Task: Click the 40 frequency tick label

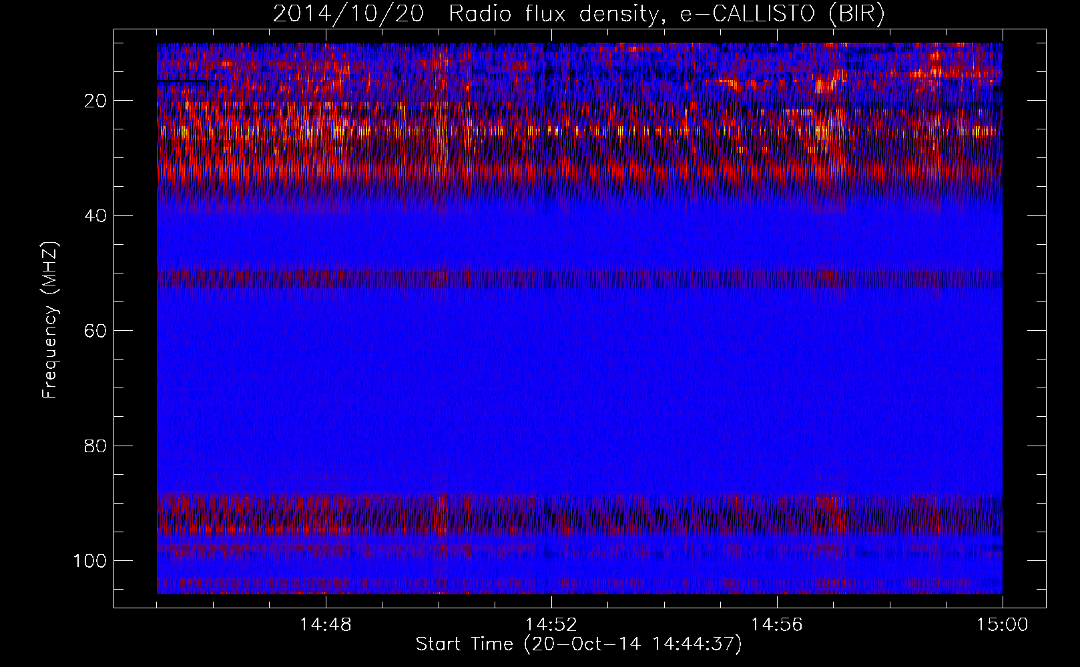Action: [x=96, y=216]
